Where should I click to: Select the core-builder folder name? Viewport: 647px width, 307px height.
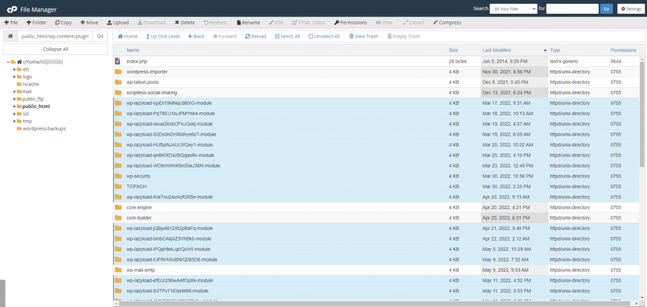(x=139, y=217)
